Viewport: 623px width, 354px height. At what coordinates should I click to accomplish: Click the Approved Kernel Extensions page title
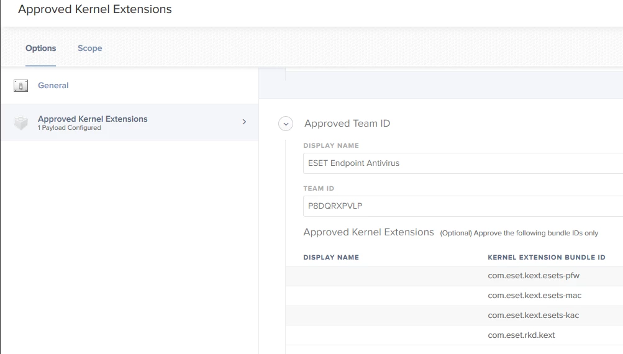95,10
